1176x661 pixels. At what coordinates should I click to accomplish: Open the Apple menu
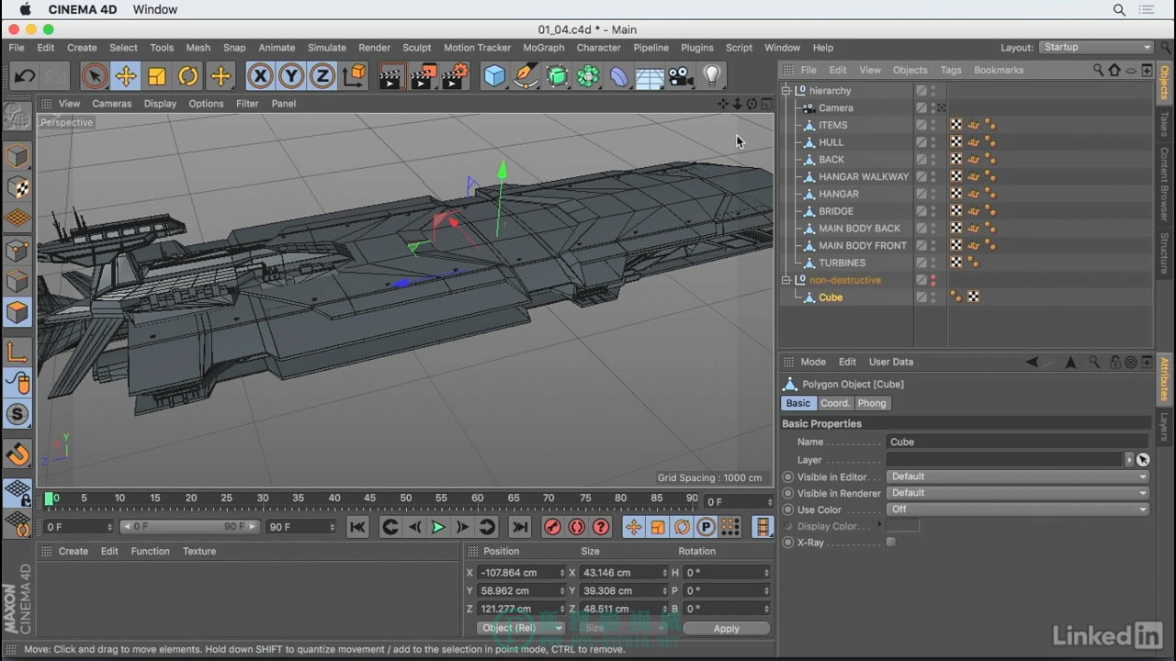[x=25, y=9]
